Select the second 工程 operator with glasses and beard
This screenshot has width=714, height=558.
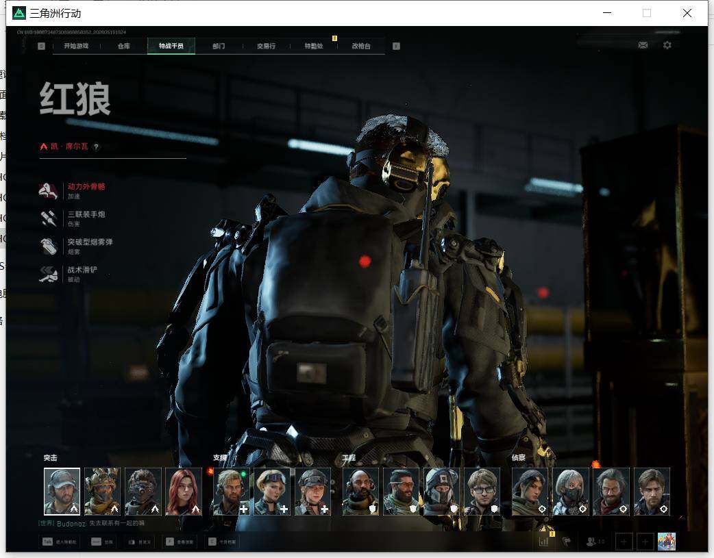[401, 492]
